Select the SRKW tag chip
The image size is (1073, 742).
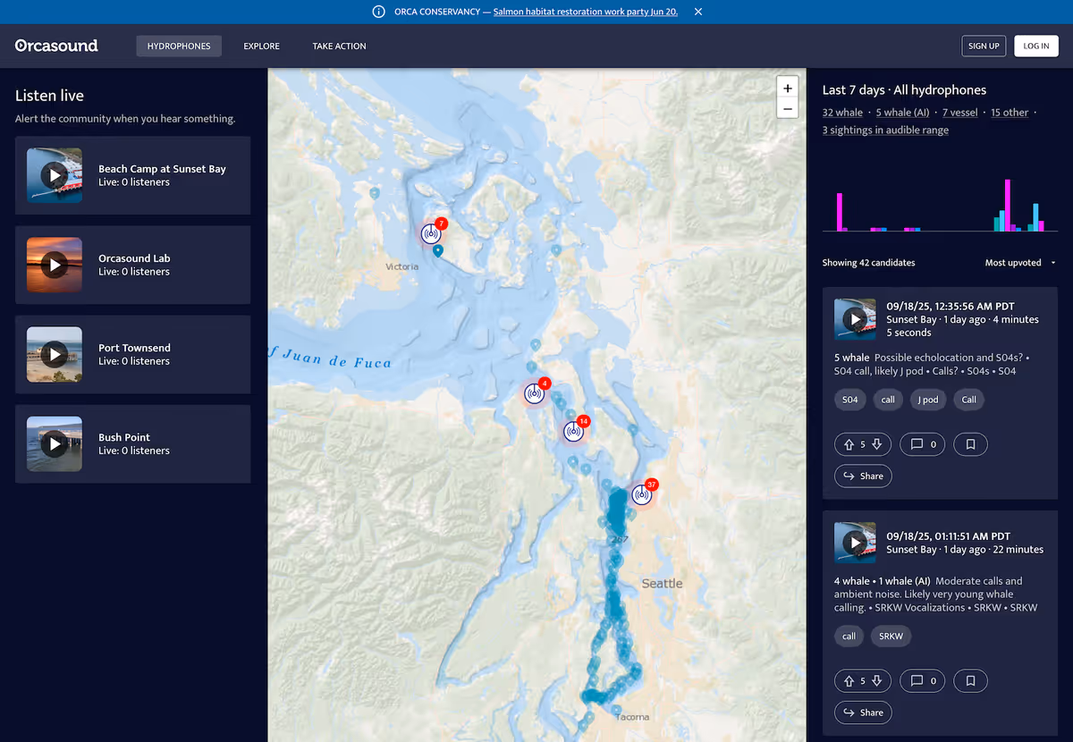coord(891,637)
